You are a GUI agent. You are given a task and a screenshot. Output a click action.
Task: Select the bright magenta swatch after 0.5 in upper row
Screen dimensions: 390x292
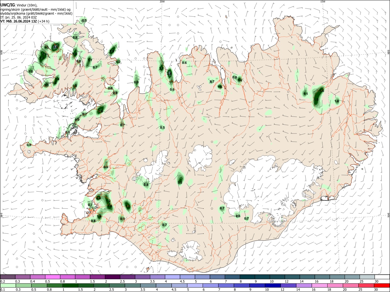pyautogui.click(x=52, y=277)
